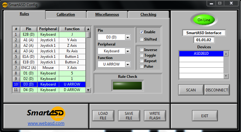Open the Calibration tab
The height and width of the screenshot is (132, 241).
pos(66,14)
